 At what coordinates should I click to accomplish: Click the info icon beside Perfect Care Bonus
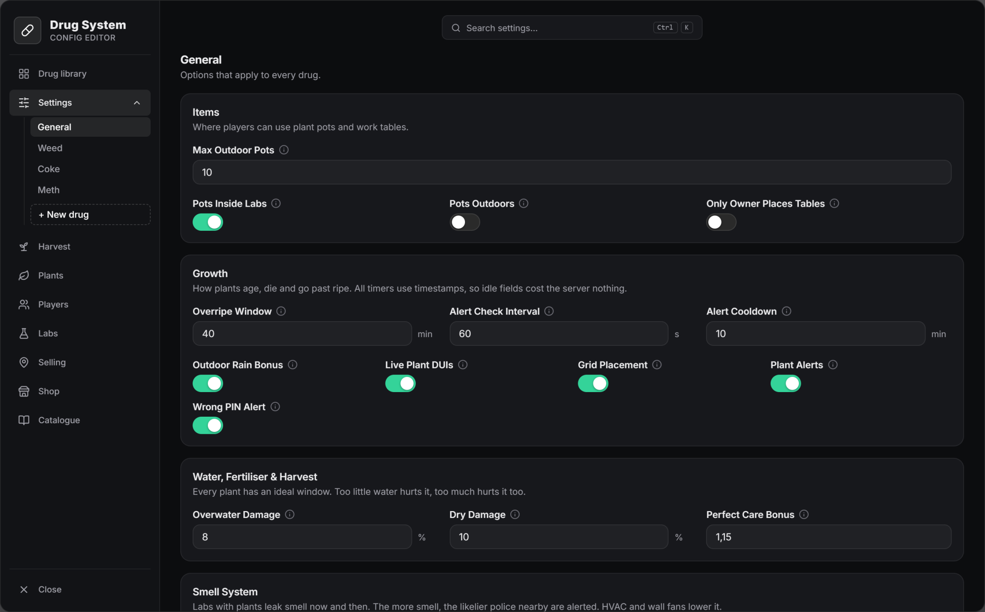click(804, 514)
